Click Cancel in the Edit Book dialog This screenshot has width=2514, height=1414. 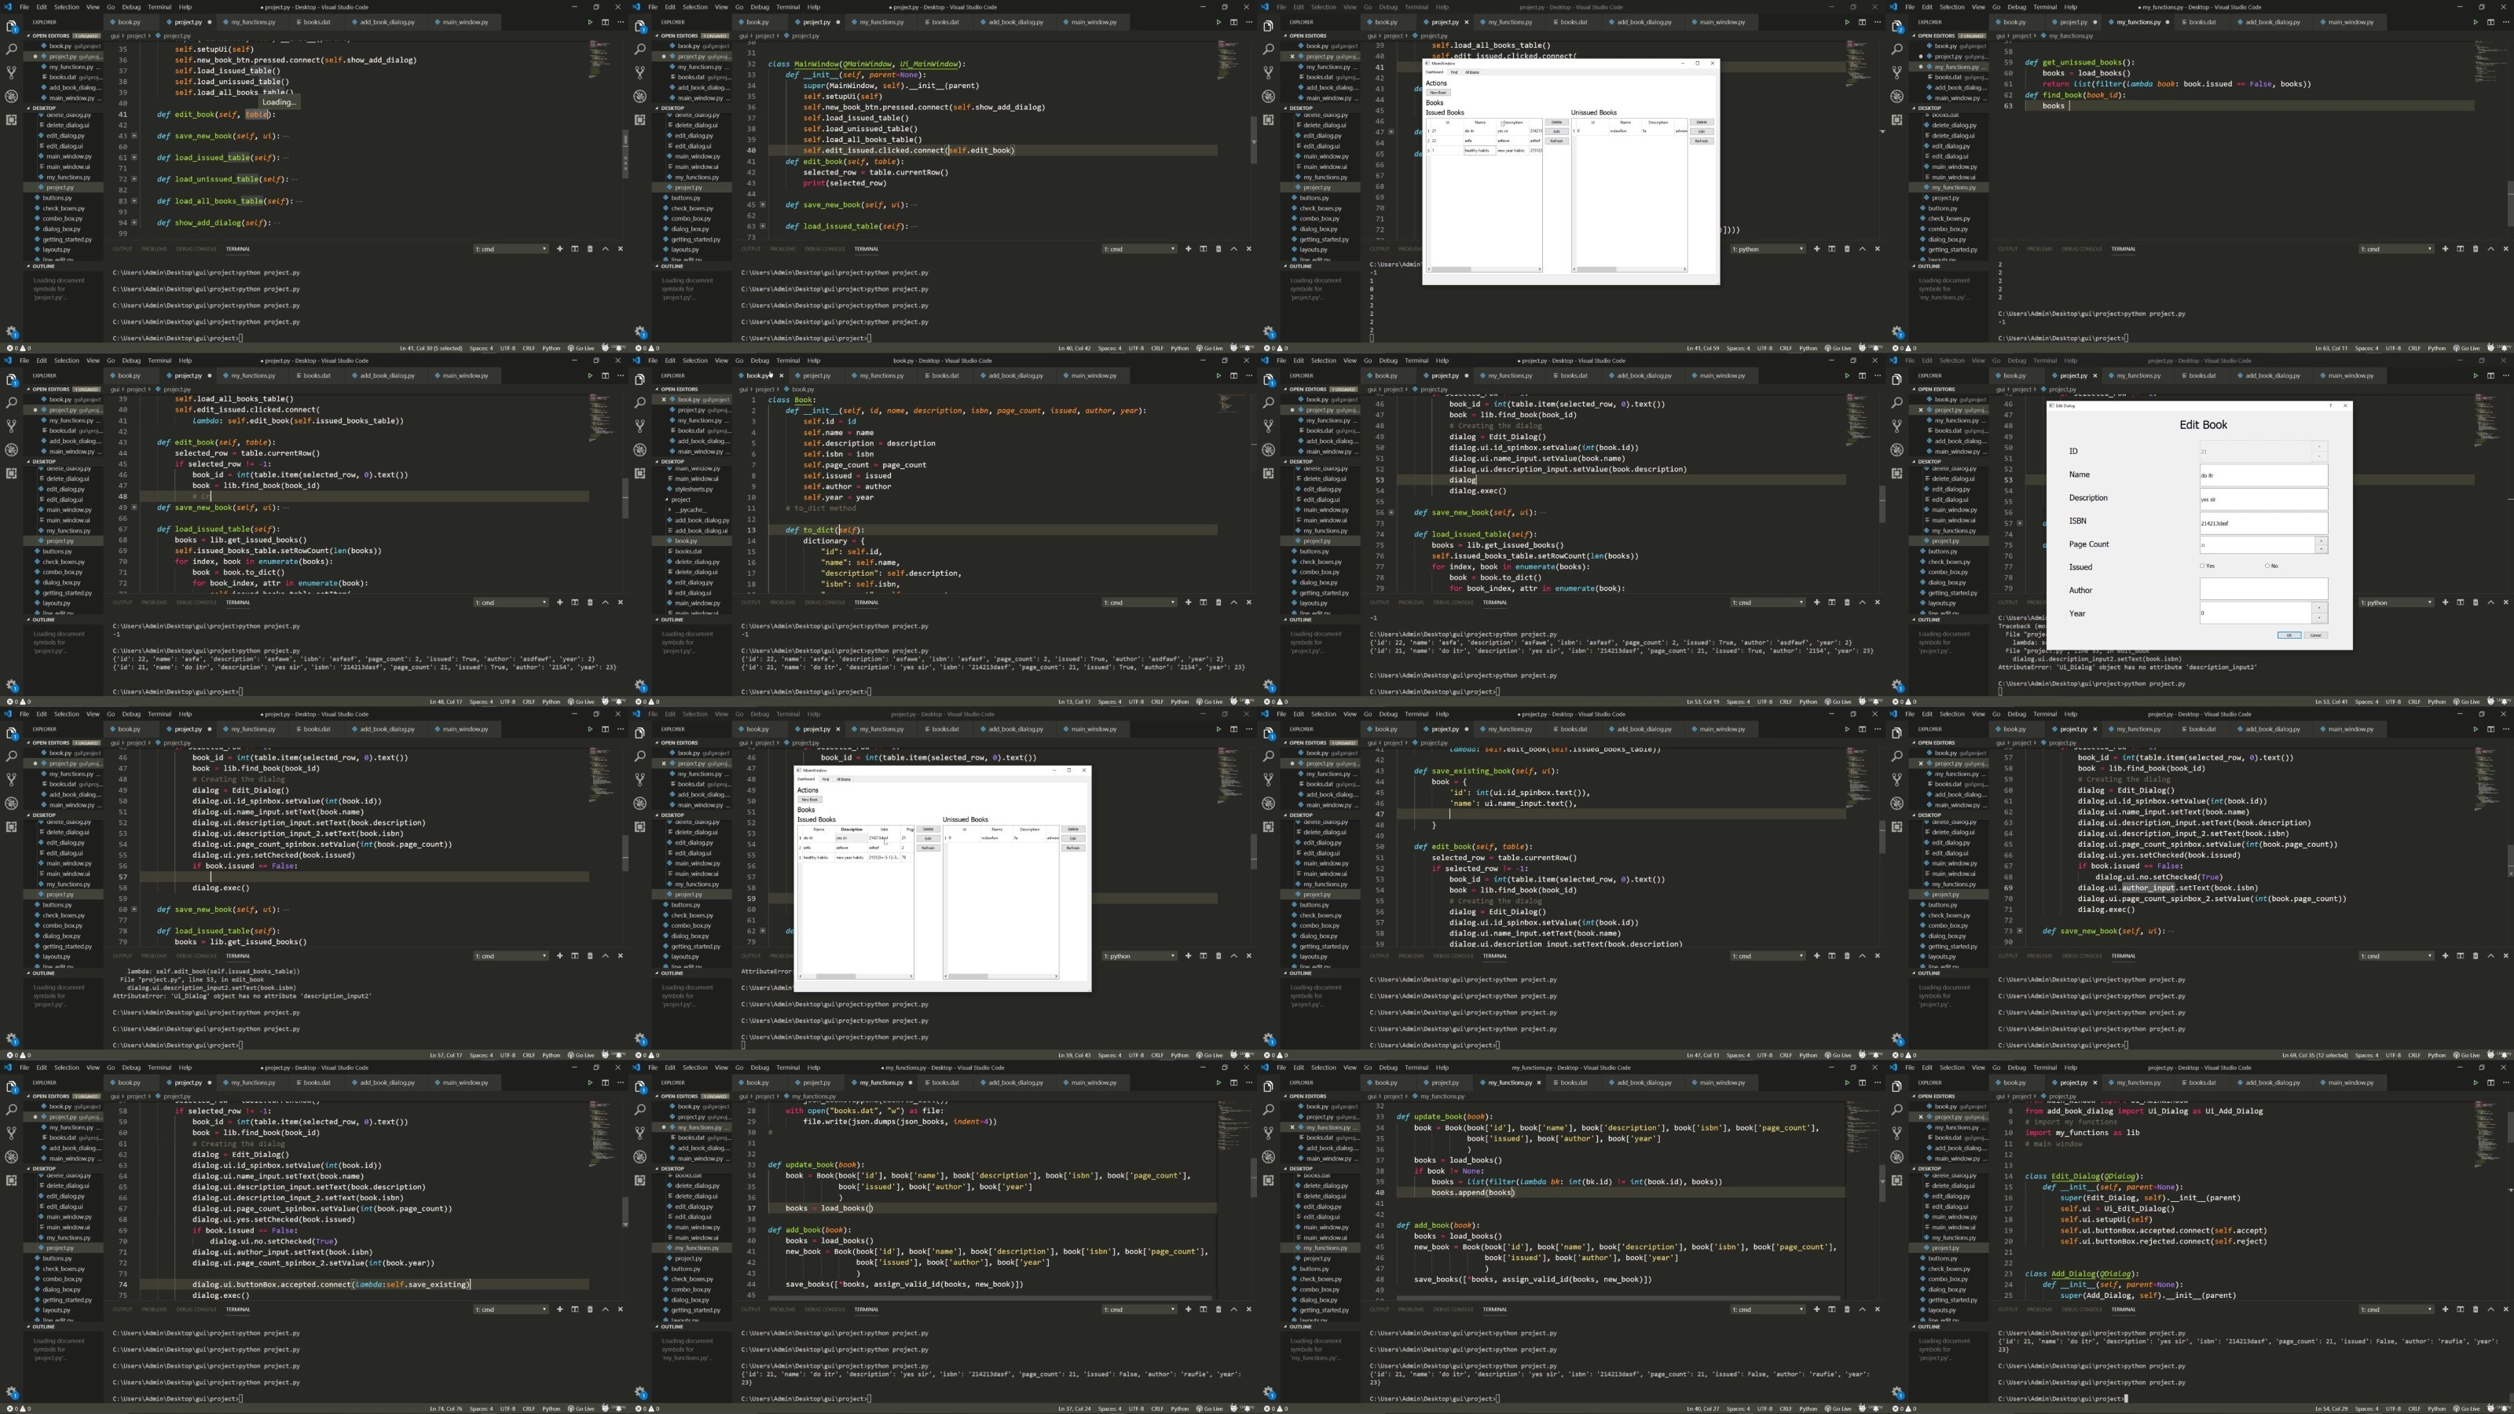[2315, 636]
